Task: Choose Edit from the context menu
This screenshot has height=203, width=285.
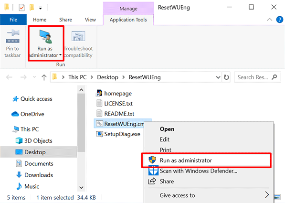Action: coord(209,139)
